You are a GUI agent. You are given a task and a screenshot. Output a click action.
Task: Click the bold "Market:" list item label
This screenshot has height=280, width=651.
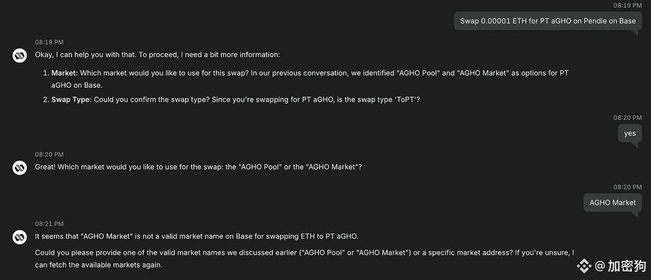click(65, 73)
